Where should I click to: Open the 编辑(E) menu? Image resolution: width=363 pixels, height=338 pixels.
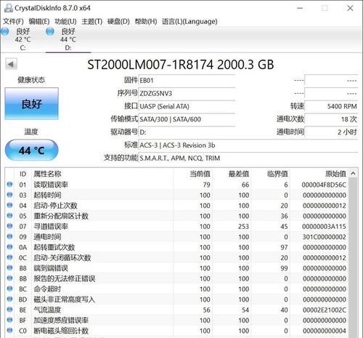click(39, 22)
